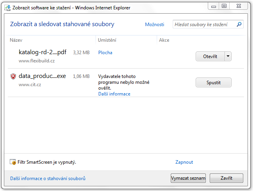
Task: Click the Otevřít button for the PDF
Action: (210, 56)
